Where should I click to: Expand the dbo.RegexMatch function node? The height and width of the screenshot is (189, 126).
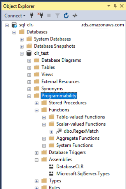coord(51,132)
